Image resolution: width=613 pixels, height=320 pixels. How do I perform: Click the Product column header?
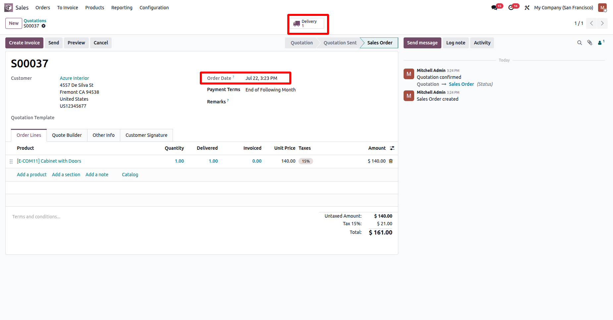(x=26, y=148)
